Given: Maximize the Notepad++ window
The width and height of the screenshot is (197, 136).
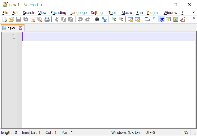Looking at the screenshot, I should pyautogui.click(x=175, y=5).
